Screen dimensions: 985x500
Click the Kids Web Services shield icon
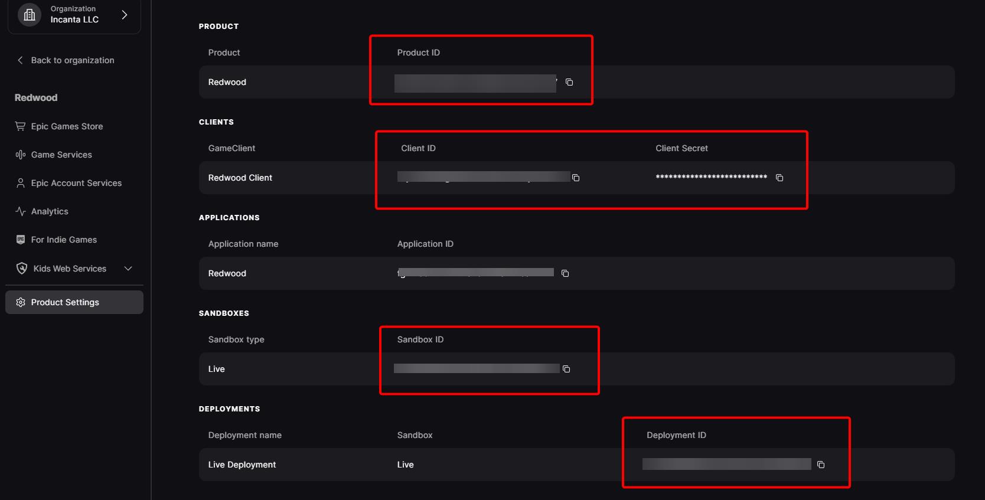21,268
